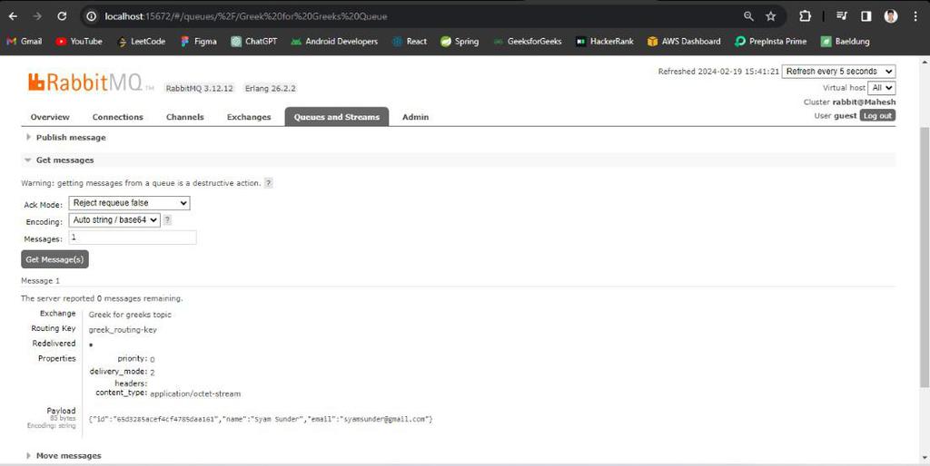This screenshot has width=930, height=466.
Task: Click the destructive action warning help icon
Action: (269, 183)
